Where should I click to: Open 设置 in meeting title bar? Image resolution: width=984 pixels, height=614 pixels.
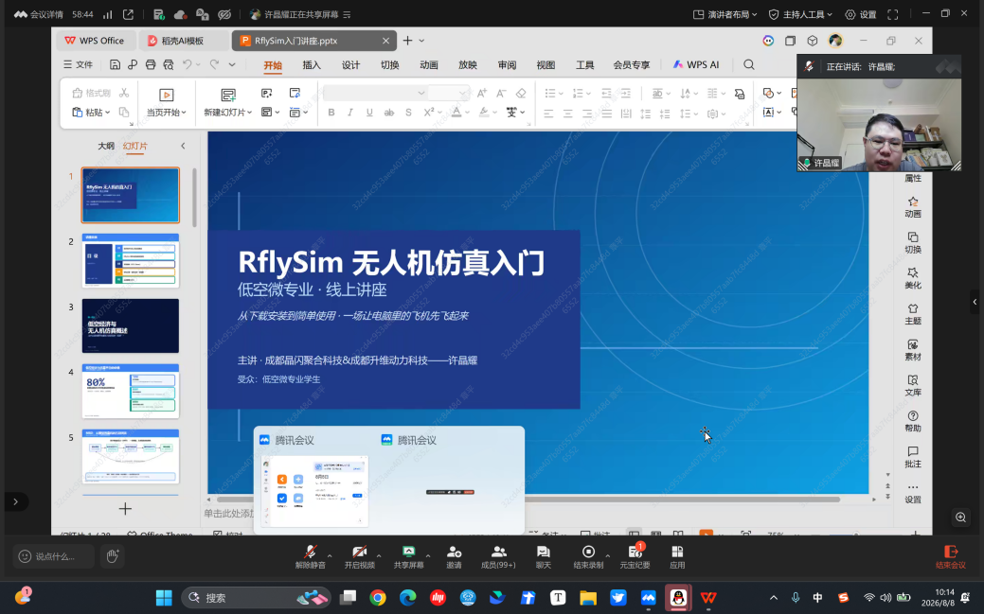(x=860, y=14)
